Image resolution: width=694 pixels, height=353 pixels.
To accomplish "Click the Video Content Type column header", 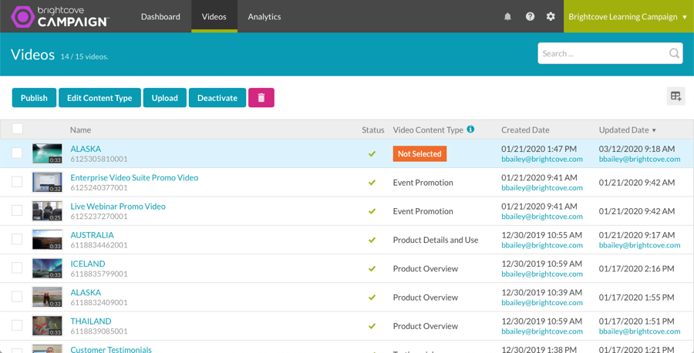I will tap(428, 130).
